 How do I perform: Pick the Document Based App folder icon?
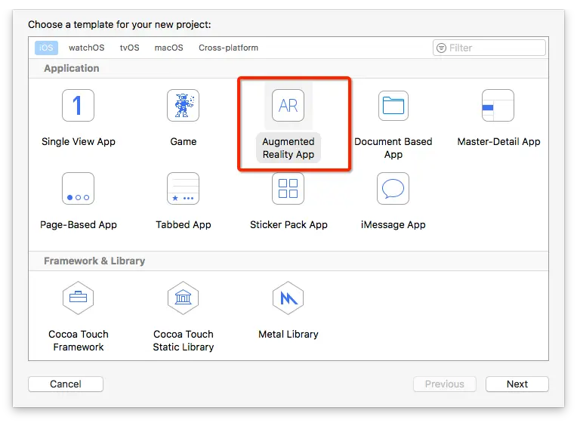393,105
